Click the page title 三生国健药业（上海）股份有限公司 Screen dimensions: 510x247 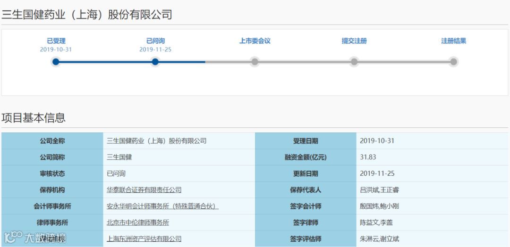tap(87, 15)
